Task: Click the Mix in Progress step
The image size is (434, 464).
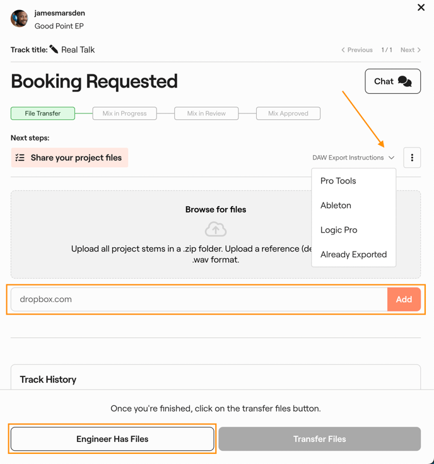Action: coord(124,113)
